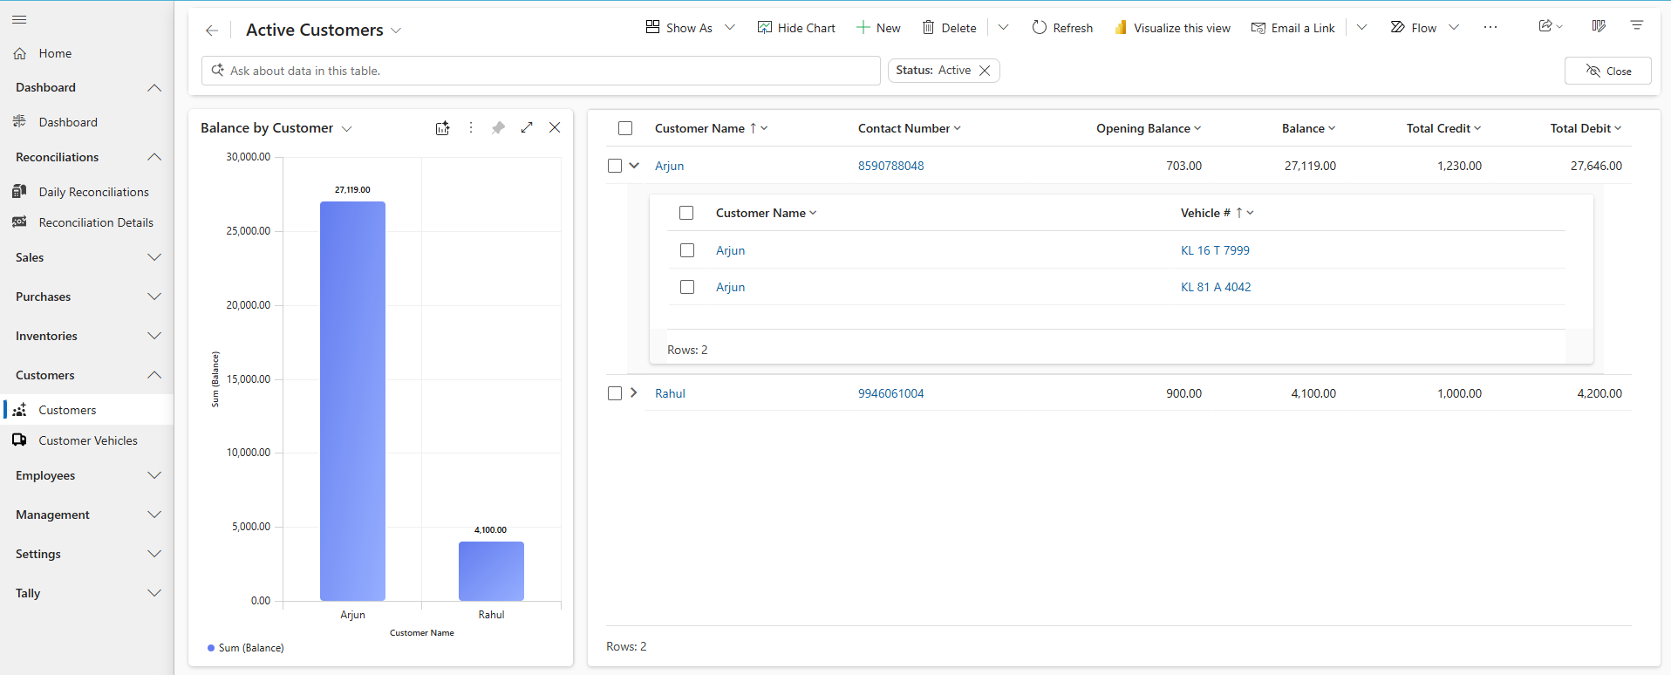The height and width of the screenshot is (675, 1671).
Task: Click the Delete trash icon
Action: tap(928, 28)
